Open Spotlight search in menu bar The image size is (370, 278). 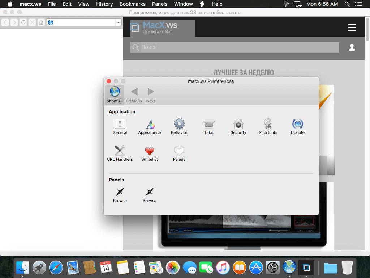(x=347, y=4)
